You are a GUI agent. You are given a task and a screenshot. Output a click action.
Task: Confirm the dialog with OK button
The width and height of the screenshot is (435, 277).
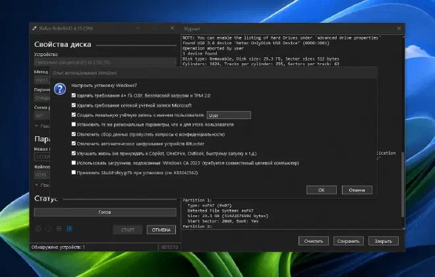click(321, 190)
